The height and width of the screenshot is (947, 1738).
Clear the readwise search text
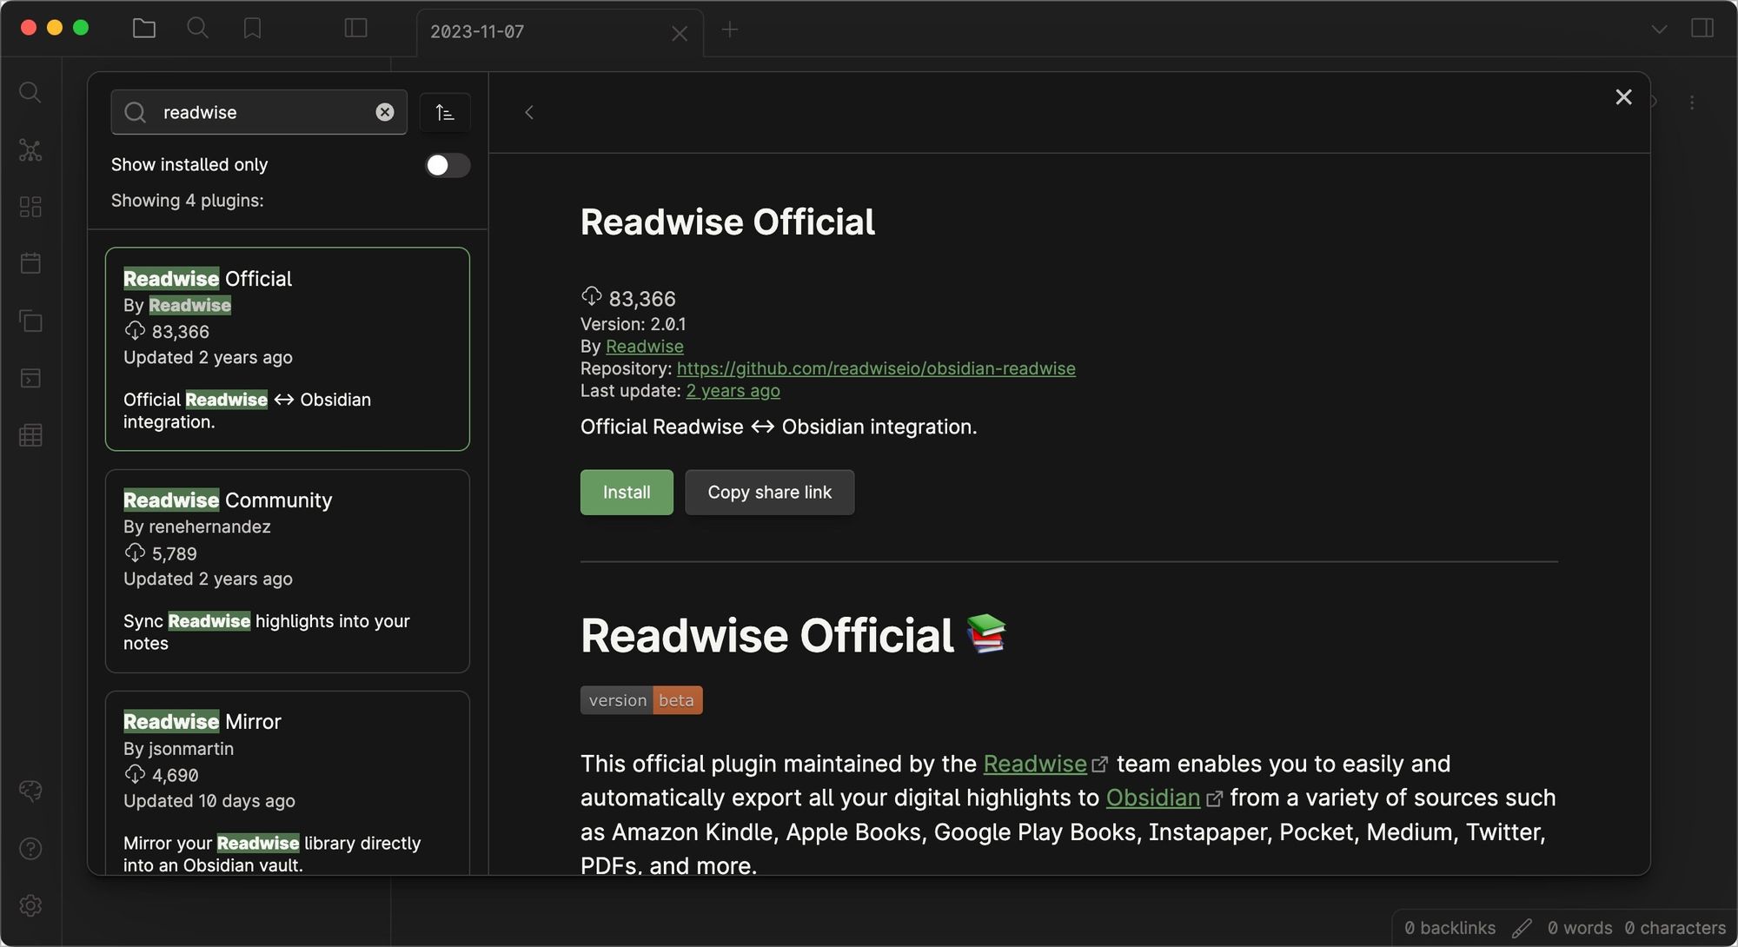(x=385, y=112)
